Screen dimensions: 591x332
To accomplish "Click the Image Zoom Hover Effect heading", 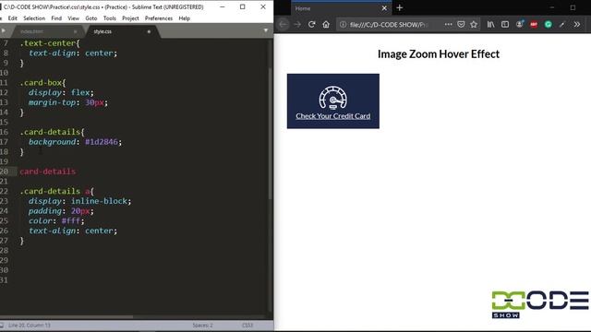I will point(439,54).
